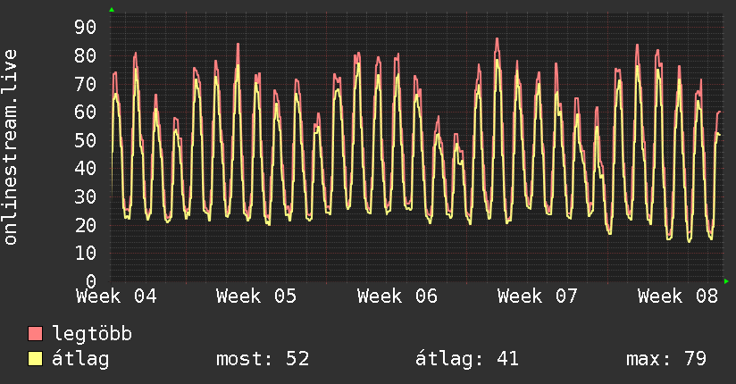Click the 'Week 04' axis label
Image resolution: width=736 pixels, height=384 pixels.
tap(116, 296)
